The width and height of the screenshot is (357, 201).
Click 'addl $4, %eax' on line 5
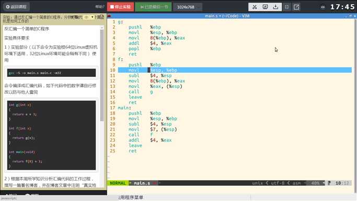(150, 43)
